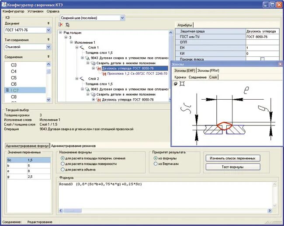This screenshot has height=226, width=284.
Task: Open the Эскизы (FRW) tab
Action: [208, 70]
